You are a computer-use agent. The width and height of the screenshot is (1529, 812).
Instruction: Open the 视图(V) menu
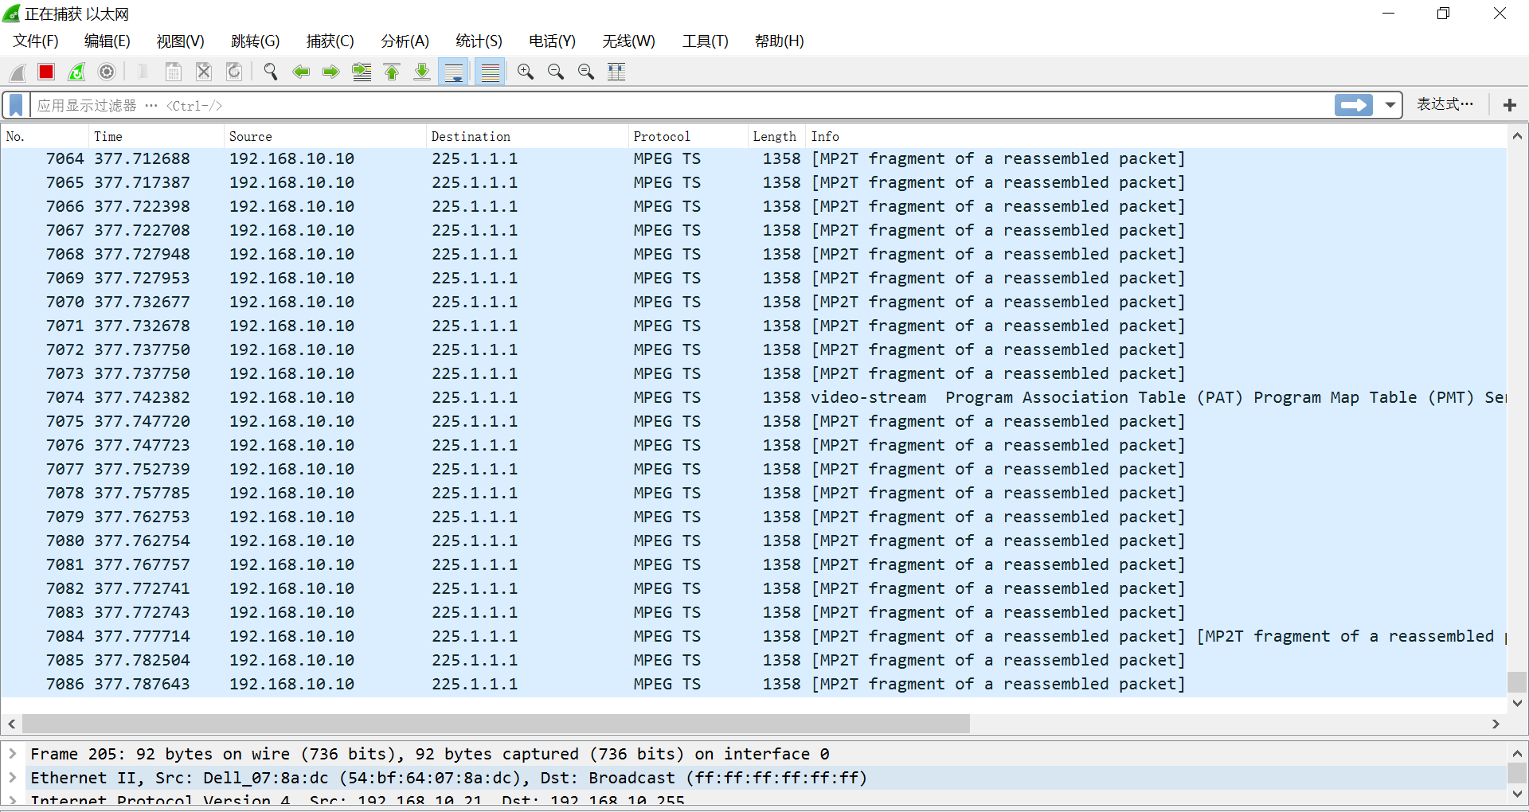(181, 41)
